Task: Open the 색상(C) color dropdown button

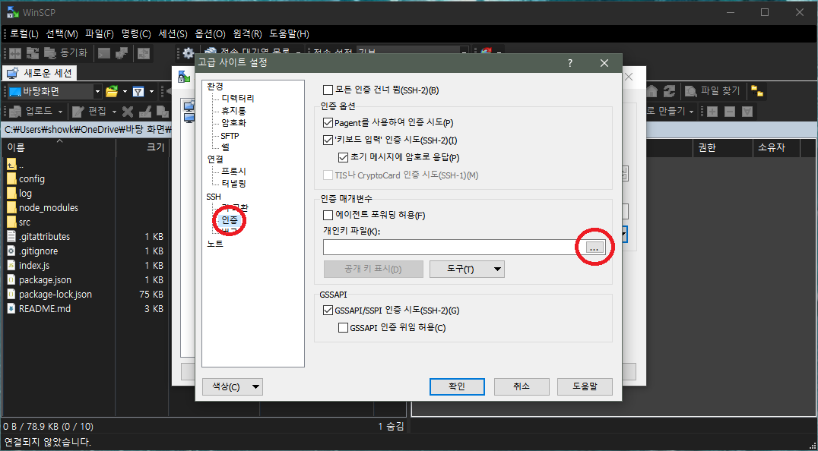Action: pos(232,387)
